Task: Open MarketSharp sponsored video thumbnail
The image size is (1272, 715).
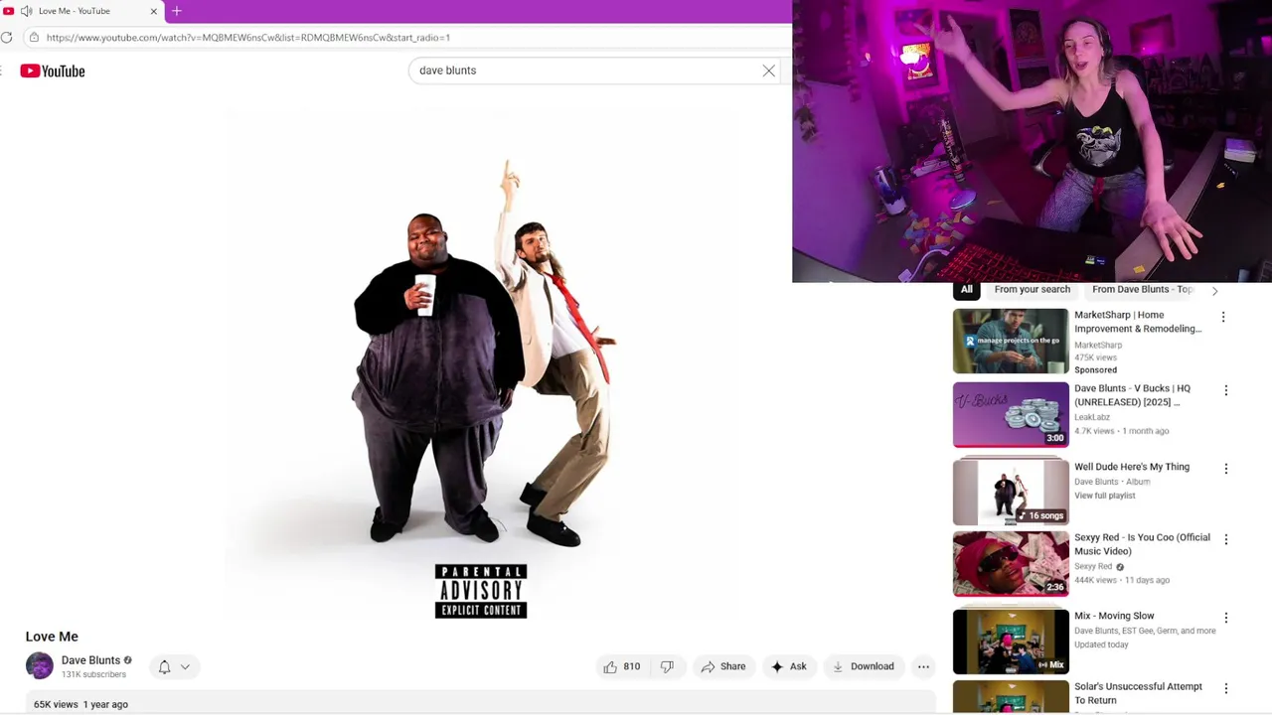Action: coord(1011,342)
